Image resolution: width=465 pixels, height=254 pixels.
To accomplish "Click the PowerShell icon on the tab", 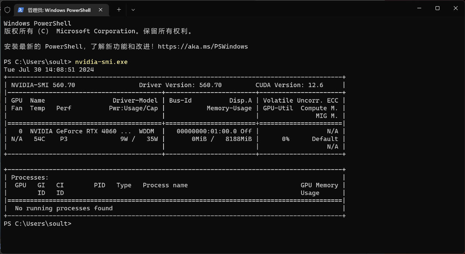I will (x=21, y=10).
